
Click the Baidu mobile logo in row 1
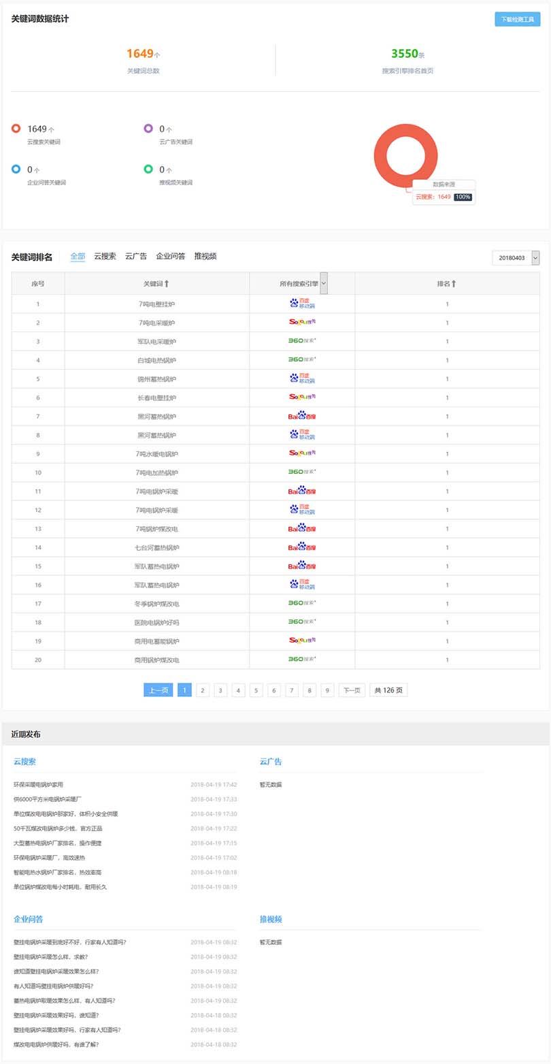point(302,304)
